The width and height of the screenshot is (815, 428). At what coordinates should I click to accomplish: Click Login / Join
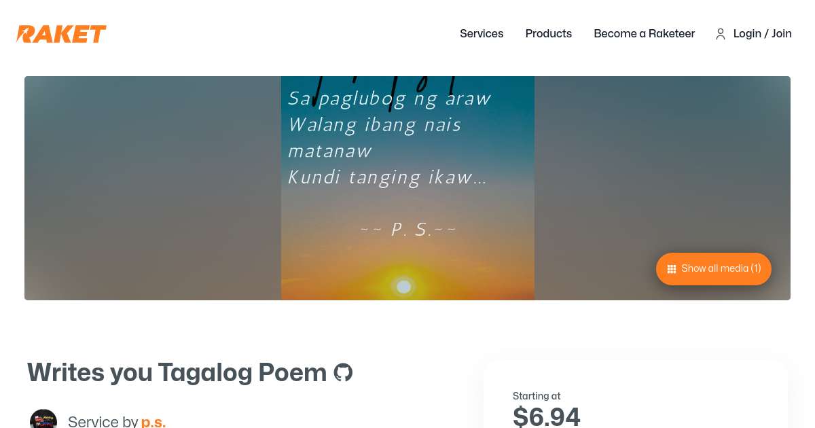762,34
